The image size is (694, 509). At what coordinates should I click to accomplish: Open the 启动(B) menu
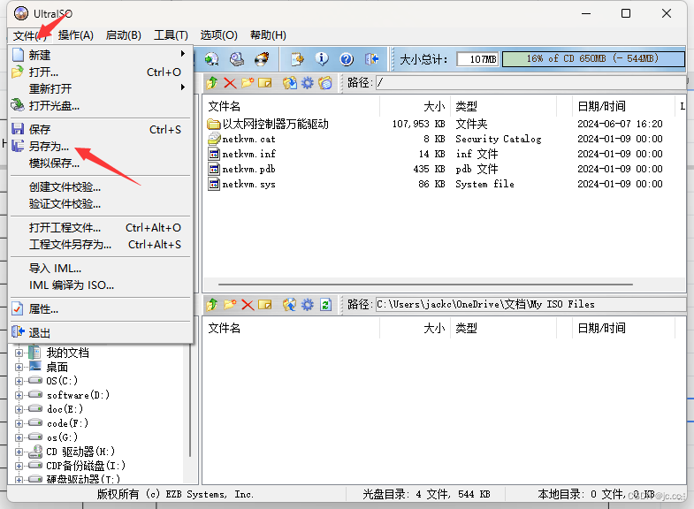pyautogui.click(x=124, y=35)
